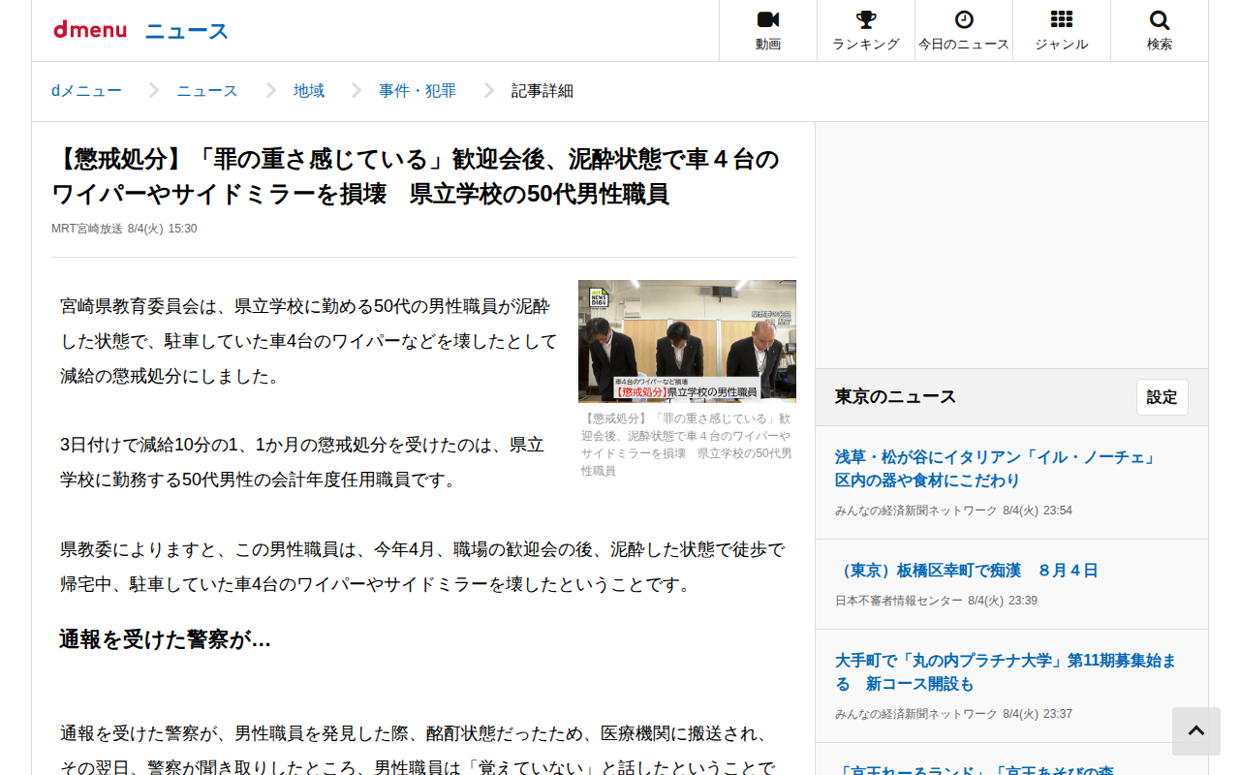Click the paragraph starting 県教委によりますと
The width and height of the screenshot is (1240, 775).
[x=422, y=567]
